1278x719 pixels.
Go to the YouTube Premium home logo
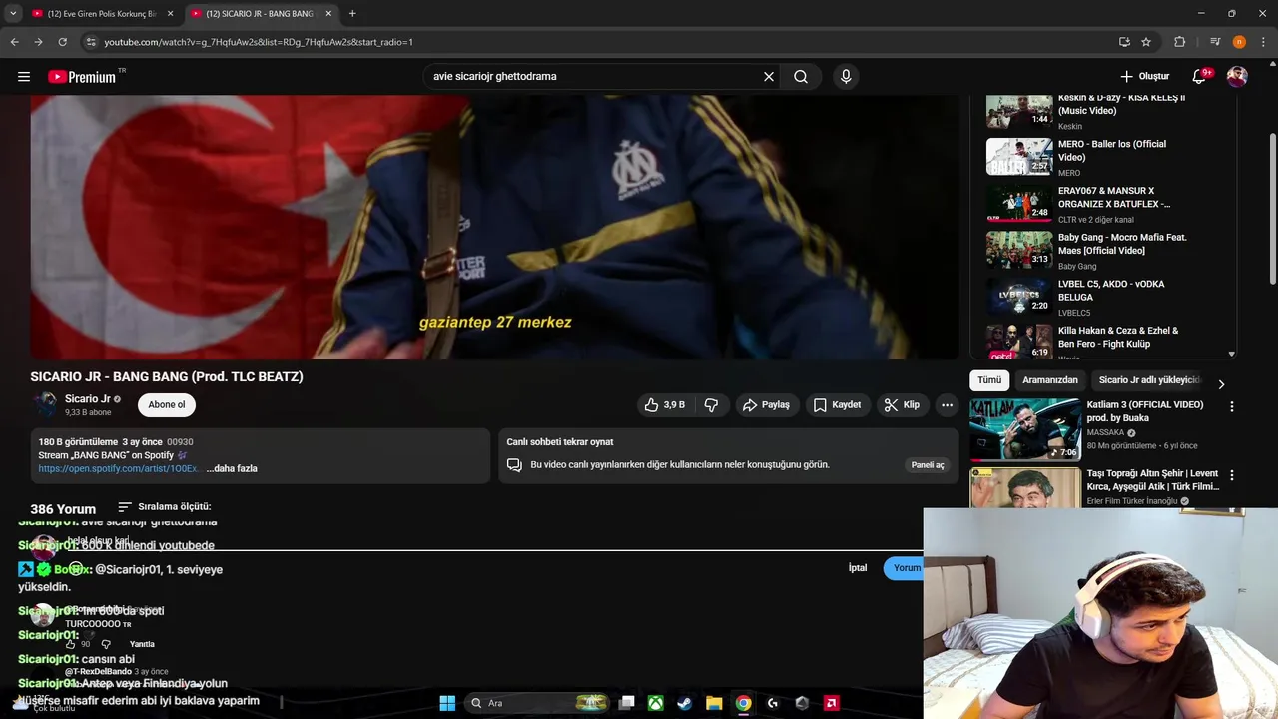(83, 77)
